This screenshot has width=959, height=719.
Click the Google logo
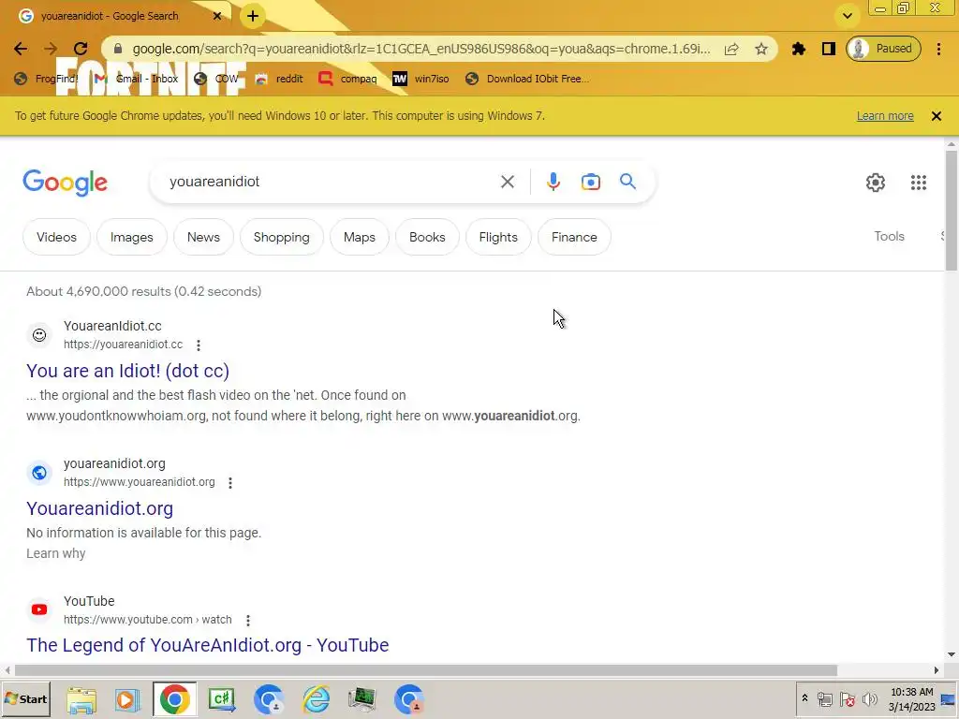click(66, 183)
